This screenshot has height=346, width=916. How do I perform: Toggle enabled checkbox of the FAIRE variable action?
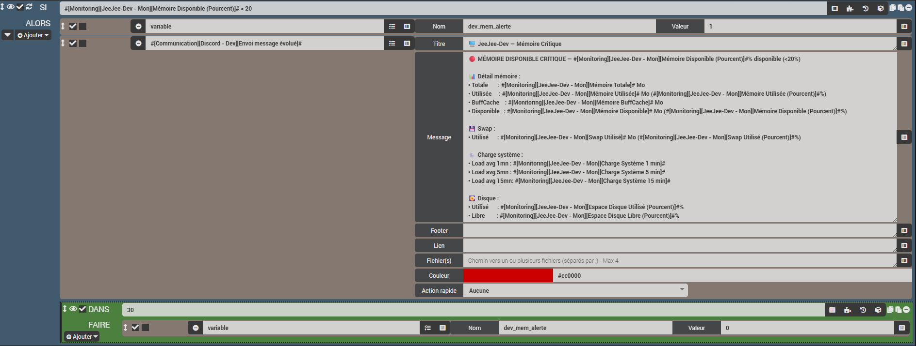(x=135, y=327)
